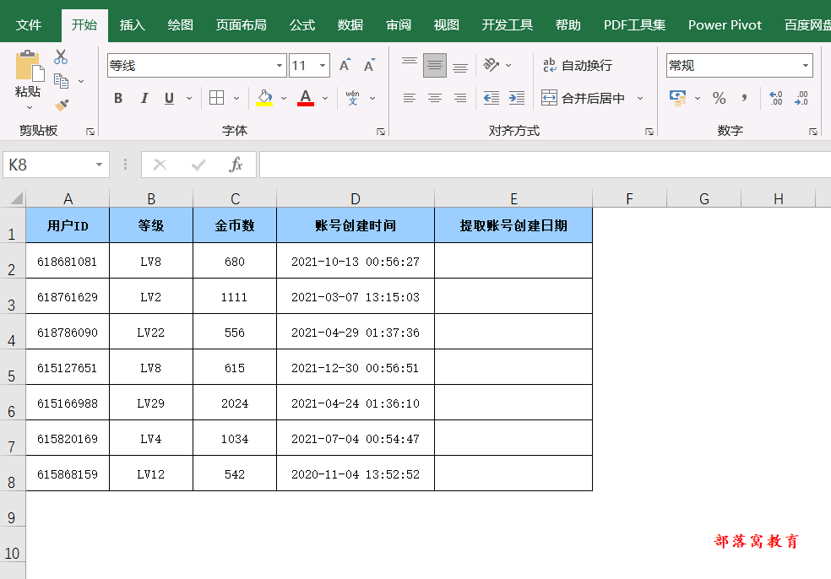Switch to 公式 formulas tab
The width and height of the screenshot is (831, 579).
302,24
